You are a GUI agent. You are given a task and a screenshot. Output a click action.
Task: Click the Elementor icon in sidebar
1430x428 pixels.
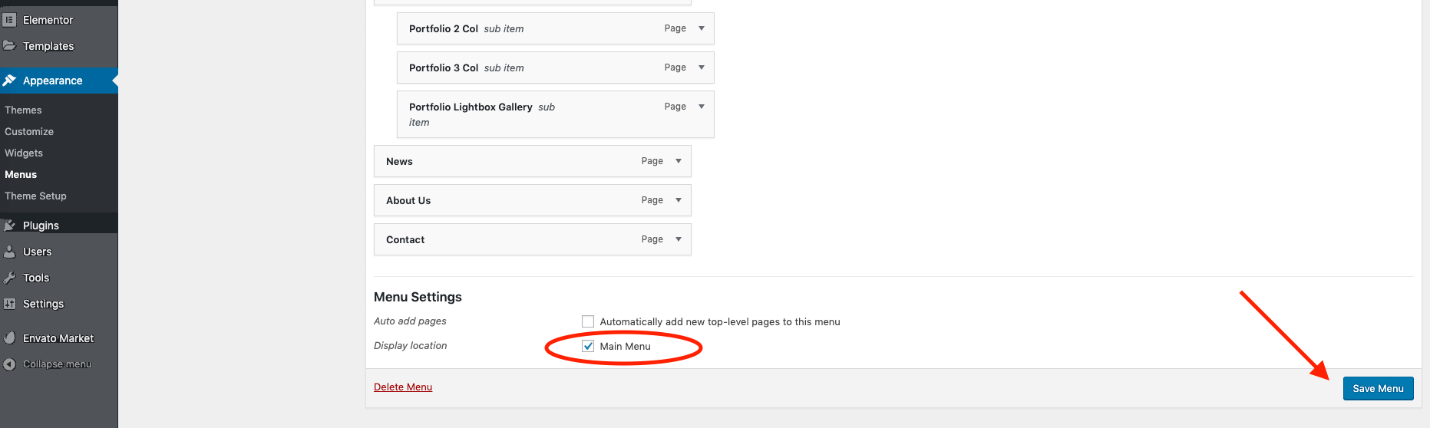click(9, 20)
